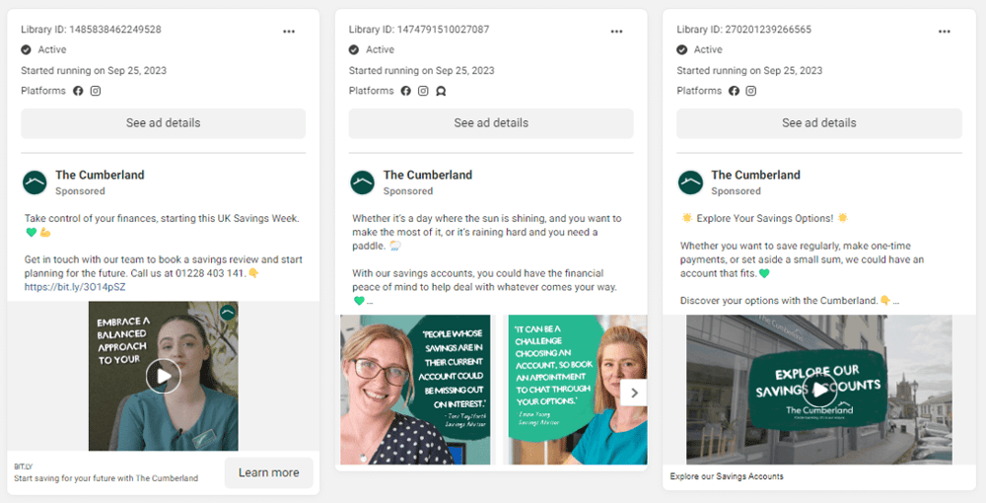Open The Cumberland page name on the carousel ad
Viewport: 986px width, 503px height.
[x=428, y=175]
